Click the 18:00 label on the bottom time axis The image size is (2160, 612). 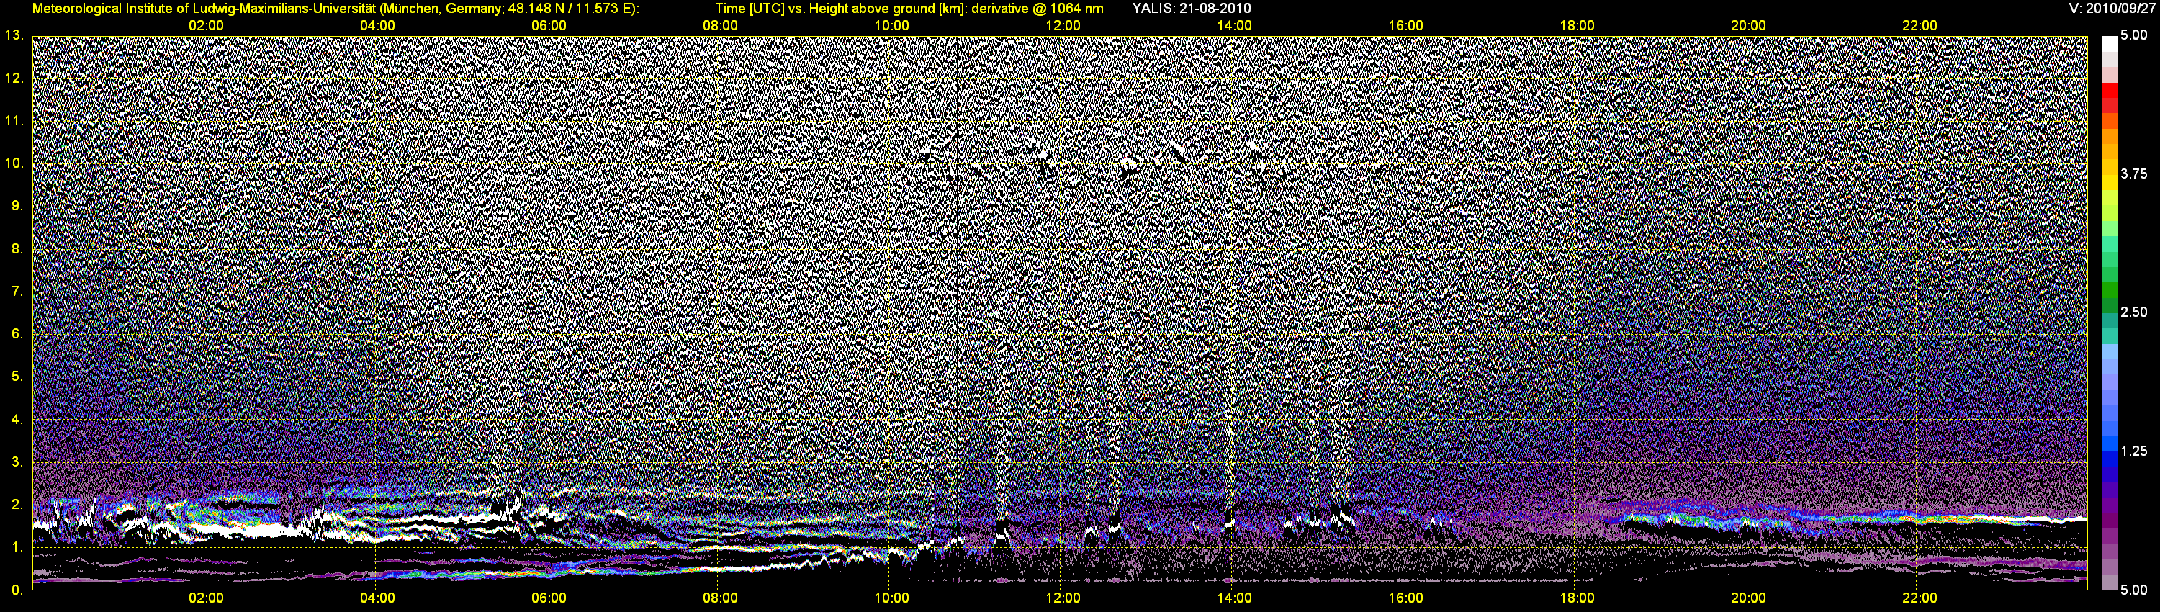coord(1578,598)
